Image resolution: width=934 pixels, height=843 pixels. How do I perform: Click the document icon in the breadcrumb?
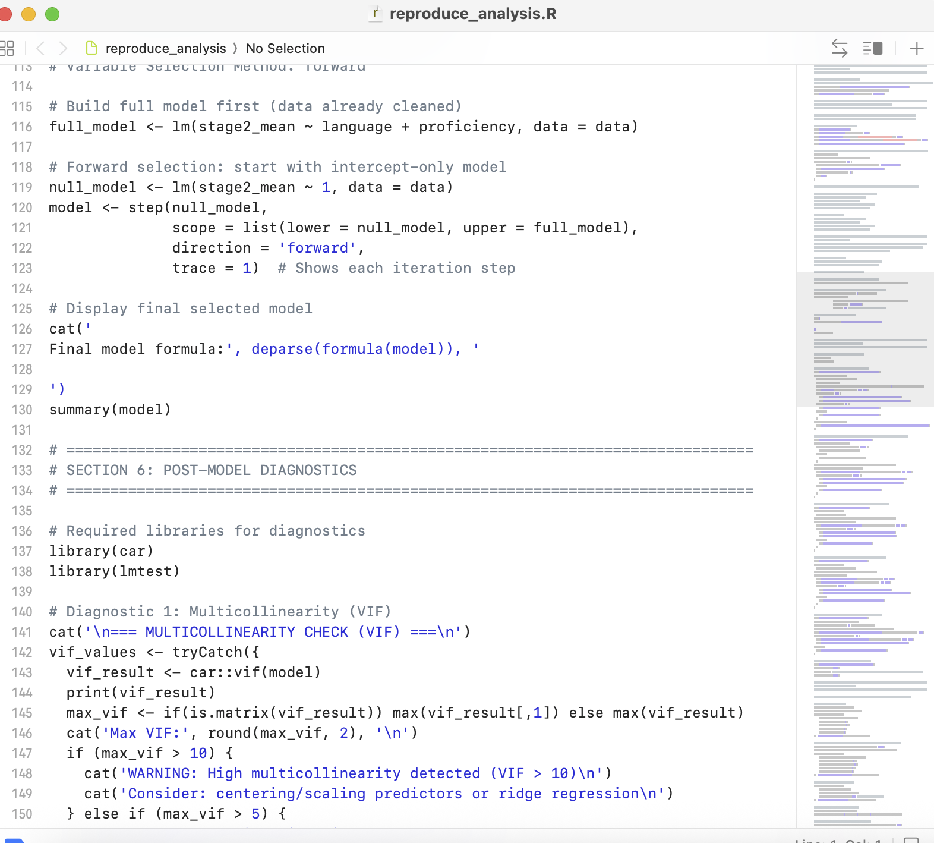[92, 48]
